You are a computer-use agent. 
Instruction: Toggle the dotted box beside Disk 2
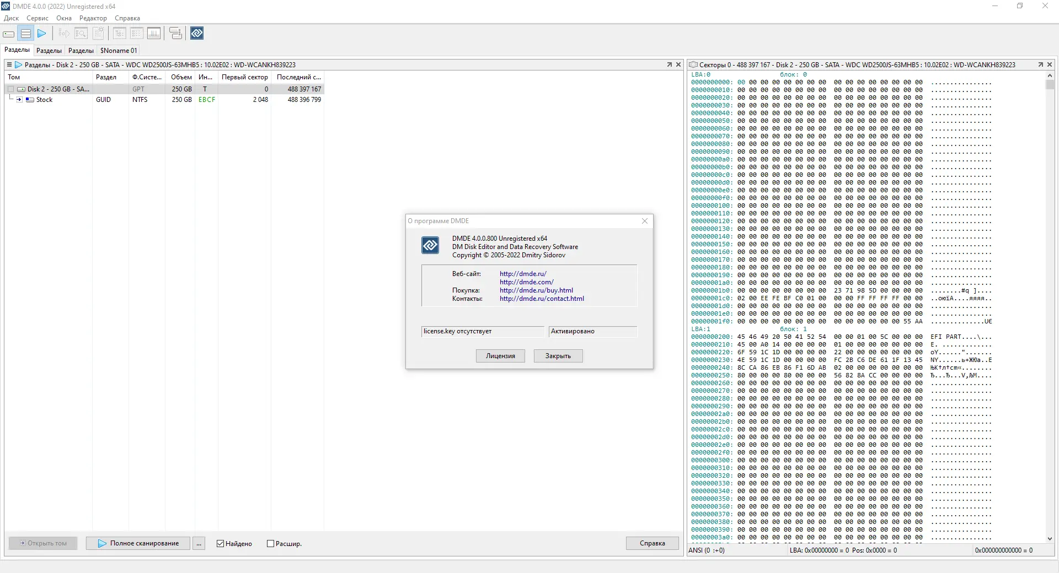10,89
